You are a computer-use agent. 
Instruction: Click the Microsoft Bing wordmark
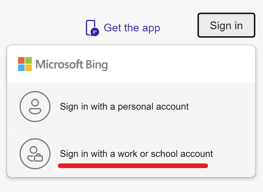click(x=72, y=65)
